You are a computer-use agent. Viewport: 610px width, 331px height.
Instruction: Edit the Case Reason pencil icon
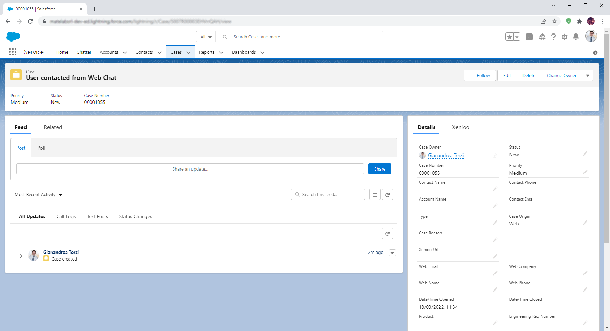(x=495, y=239)
